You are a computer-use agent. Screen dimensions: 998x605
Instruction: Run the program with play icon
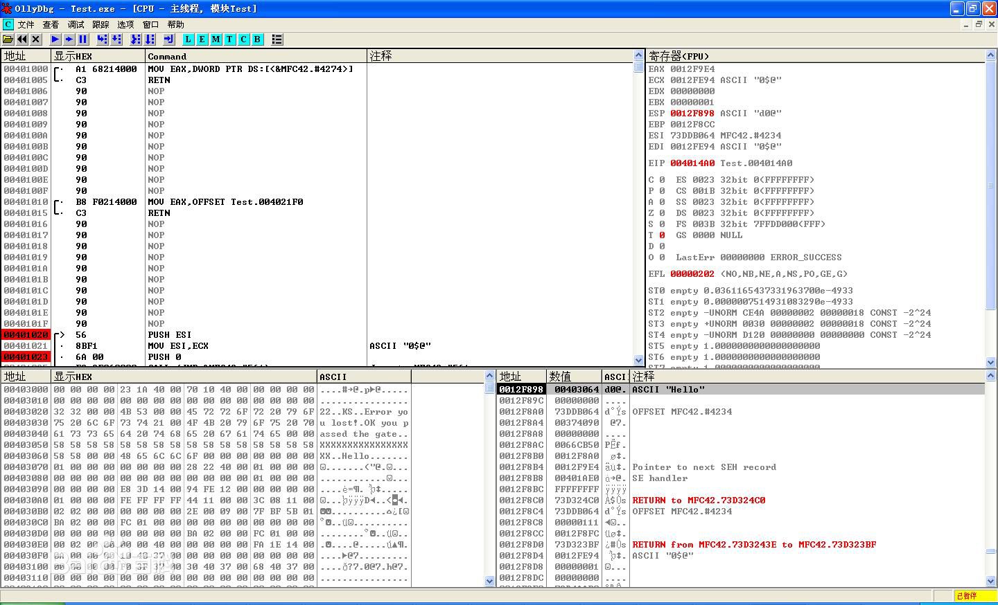(x=55, y=39)
